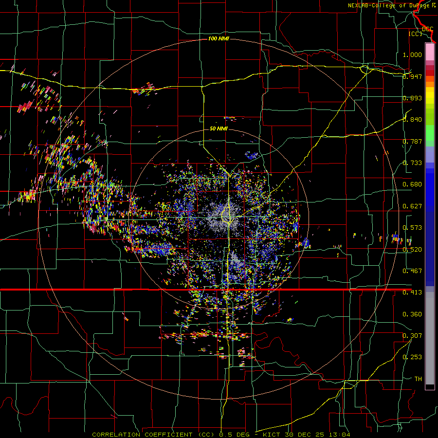Click the 0.893 scale value
The width and height of the screenshot is (438, 438).
coord(412,98)
